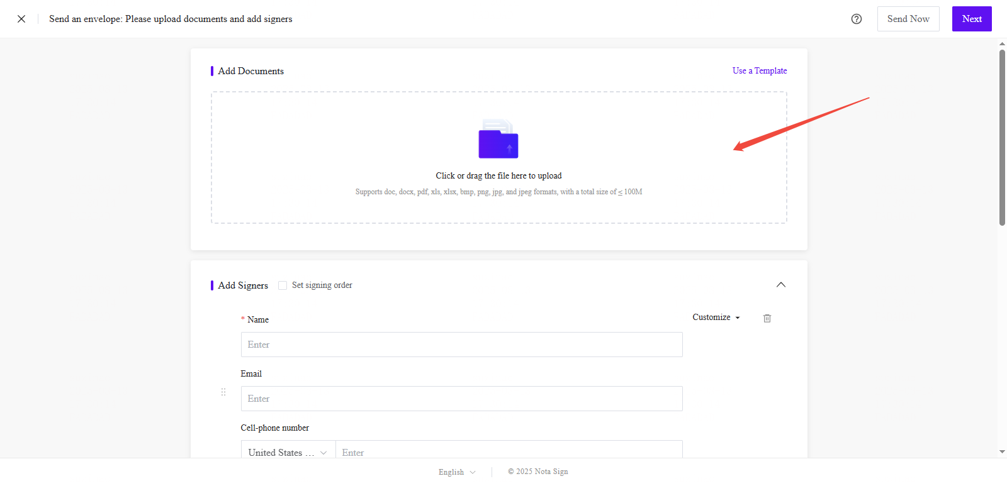Open United States country code dropdown
This screenshot has height=486, width=1007.
coord(288,452)
